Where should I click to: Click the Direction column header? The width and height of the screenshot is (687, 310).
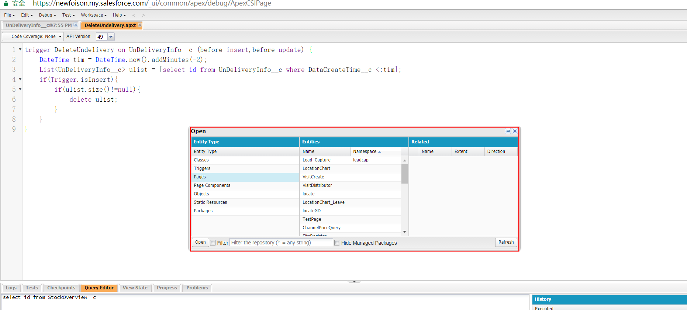(501, 151)
